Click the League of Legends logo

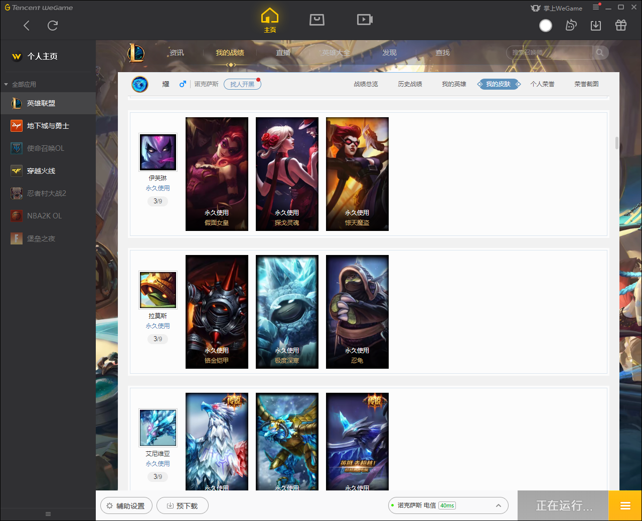coord(136,53)
